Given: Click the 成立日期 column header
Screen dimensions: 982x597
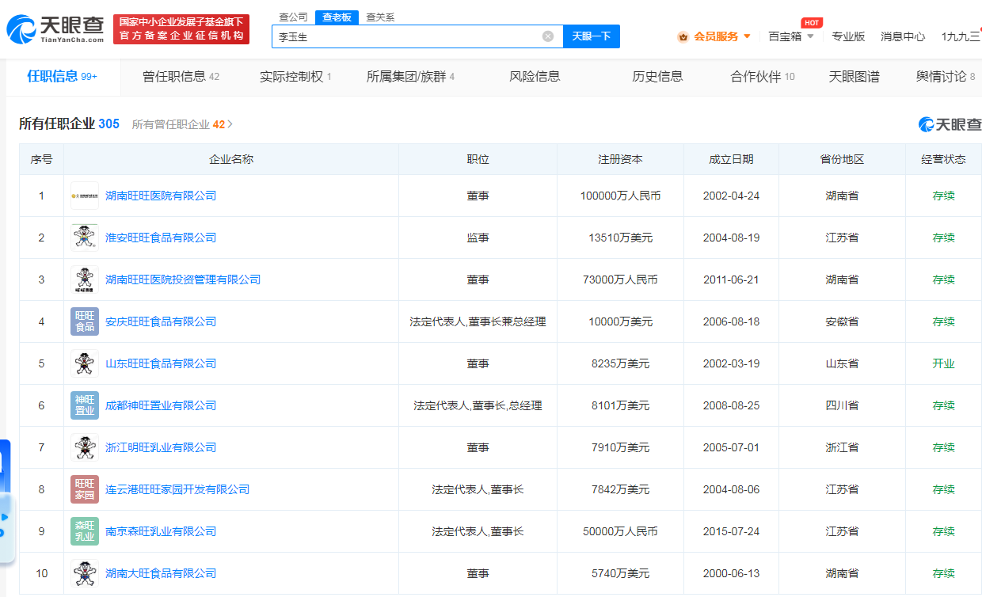Looking at the screenshot, I should click(x=731, y=159).
